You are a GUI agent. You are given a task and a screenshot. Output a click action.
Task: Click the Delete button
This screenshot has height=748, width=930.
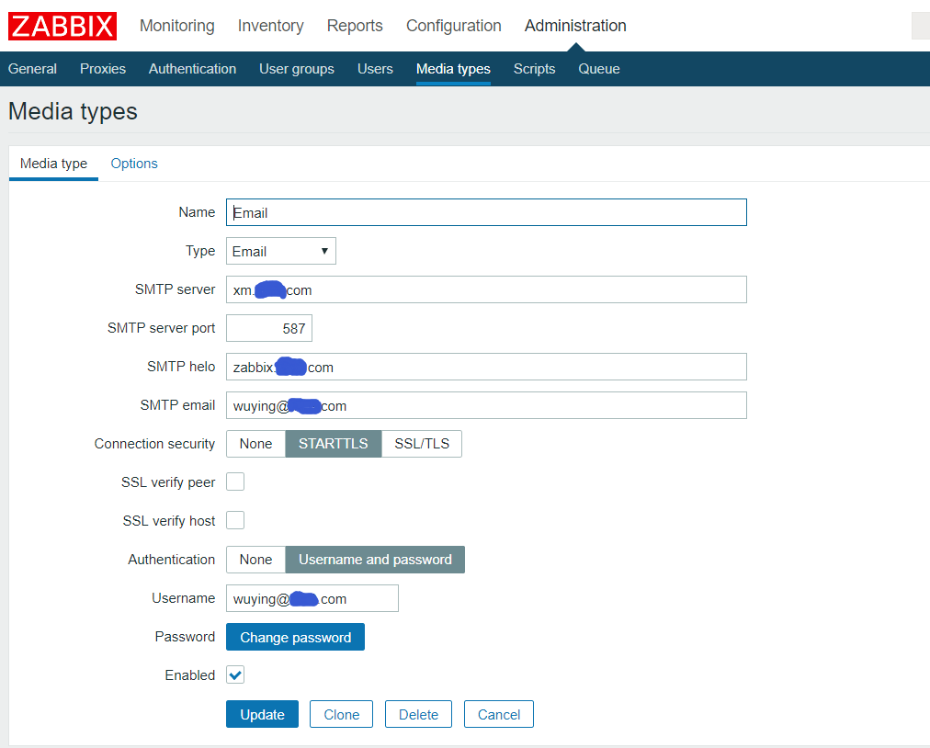pyautogui.click(x=418, y=714)
